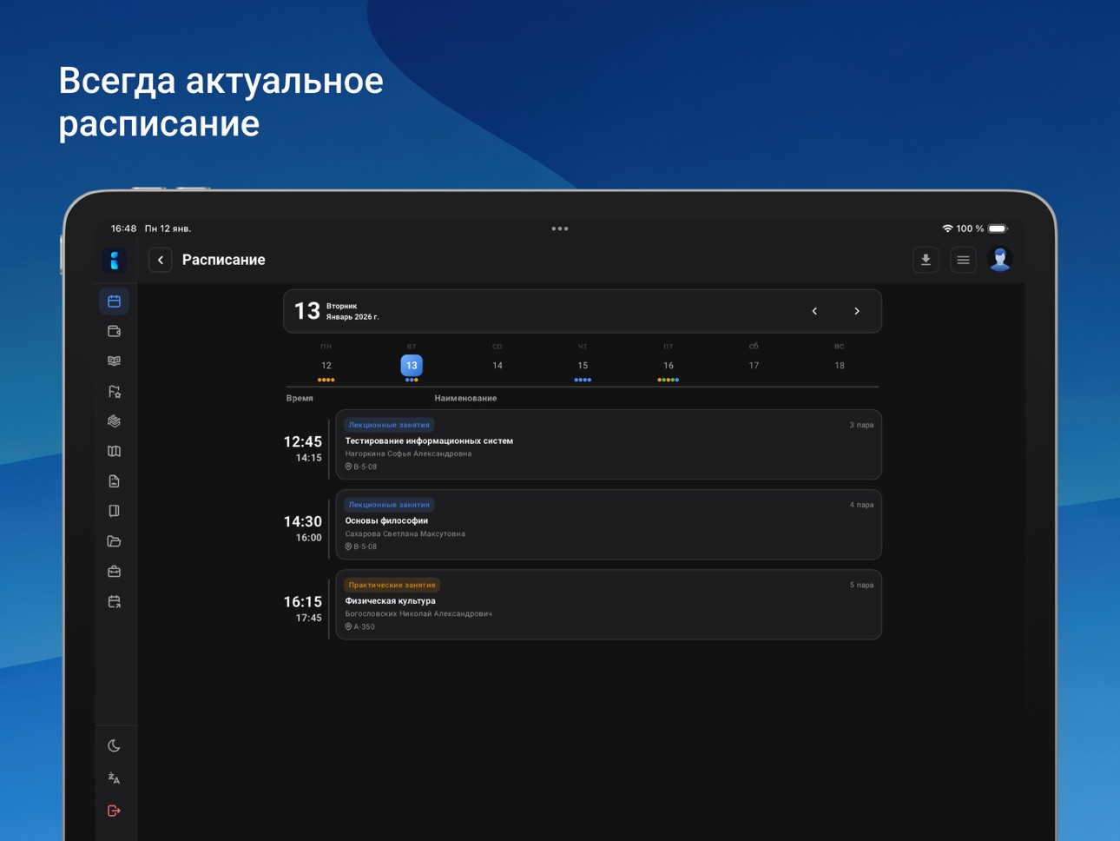1120x841 pixels.
Task: Click room A-350 location
Action: pos(360,626)
